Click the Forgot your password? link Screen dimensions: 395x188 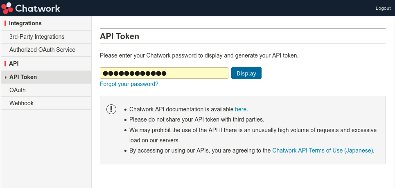129,84
